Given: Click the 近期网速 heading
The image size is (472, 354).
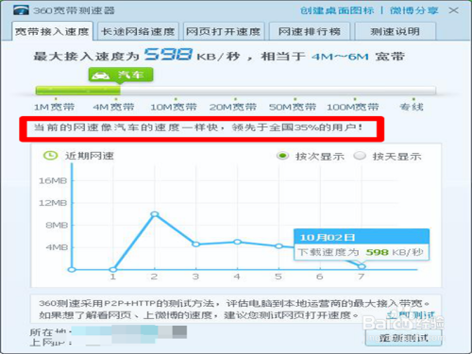Looking at the screenshot, I should pos(90,156).
